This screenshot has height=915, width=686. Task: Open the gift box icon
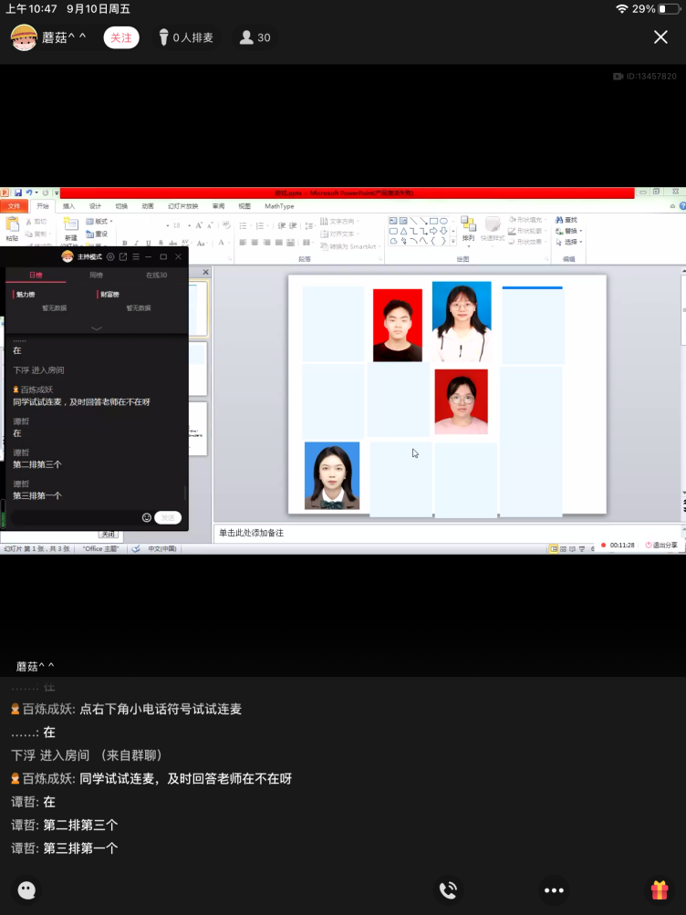coord(660,889)
